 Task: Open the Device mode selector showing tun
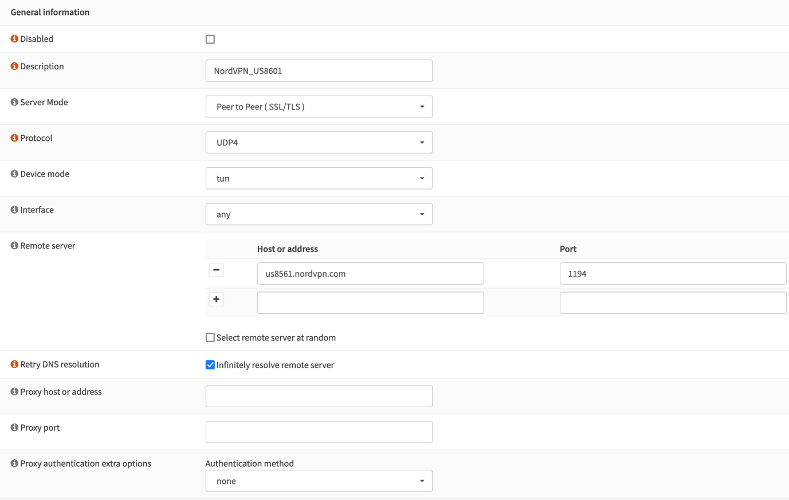coord(319,178)
